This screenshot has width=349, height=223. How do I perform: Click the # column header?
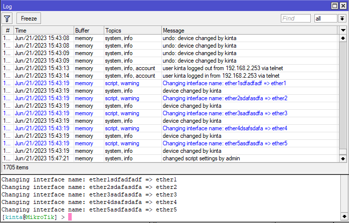pos(8,31)
